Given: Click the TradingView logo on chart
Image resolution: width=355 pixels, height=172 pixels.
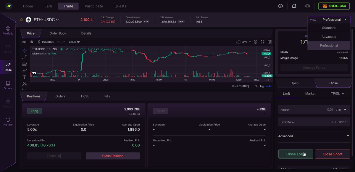Looking at the screenshot, I should (x=34, y=73).
